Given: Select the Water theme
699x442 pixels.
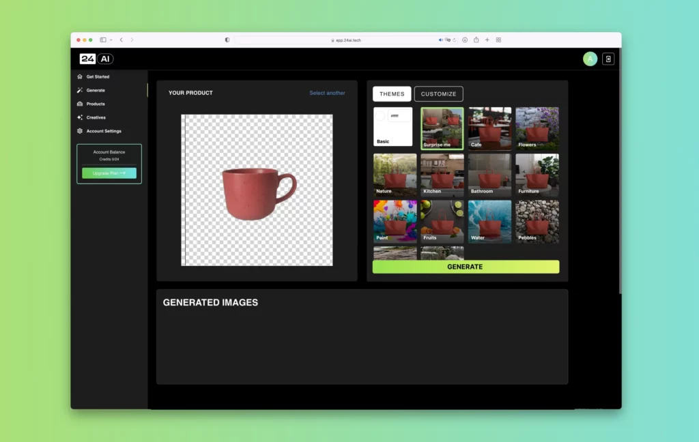Looking at the screenshot, I should pos(489,222).
